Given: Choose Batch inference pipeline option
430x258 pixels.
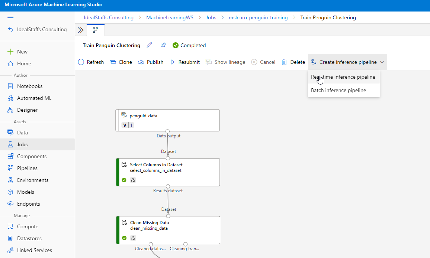Looking at the screenshot, I should pos(338,90).
